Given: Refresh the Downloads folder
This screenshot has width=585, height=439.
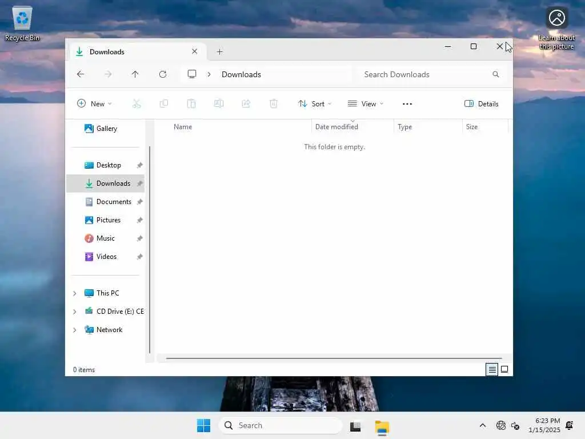Looking at the screenshot, I should click(163, 74).
